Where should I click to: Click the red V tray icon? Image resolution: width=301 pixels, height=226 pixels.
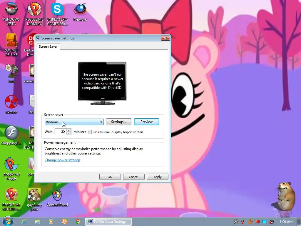pyautogui.click(x=243, y=222)
